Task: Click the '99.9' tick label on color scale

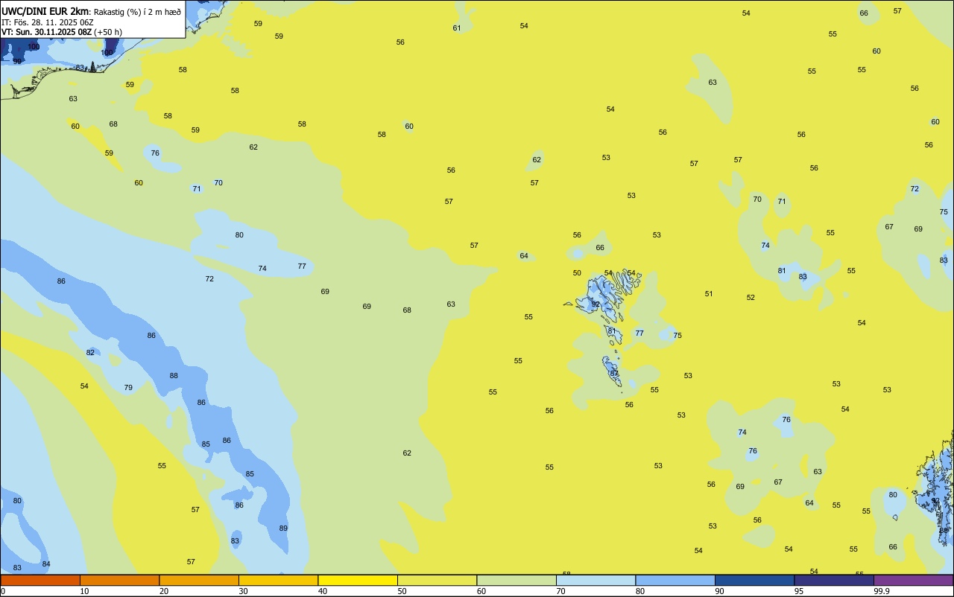Action: (x=882, y=591)
